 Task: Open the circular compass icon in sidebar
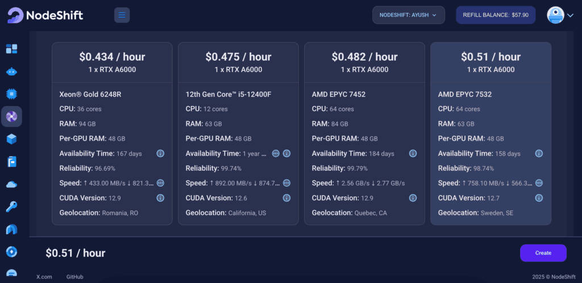(11, 252)
